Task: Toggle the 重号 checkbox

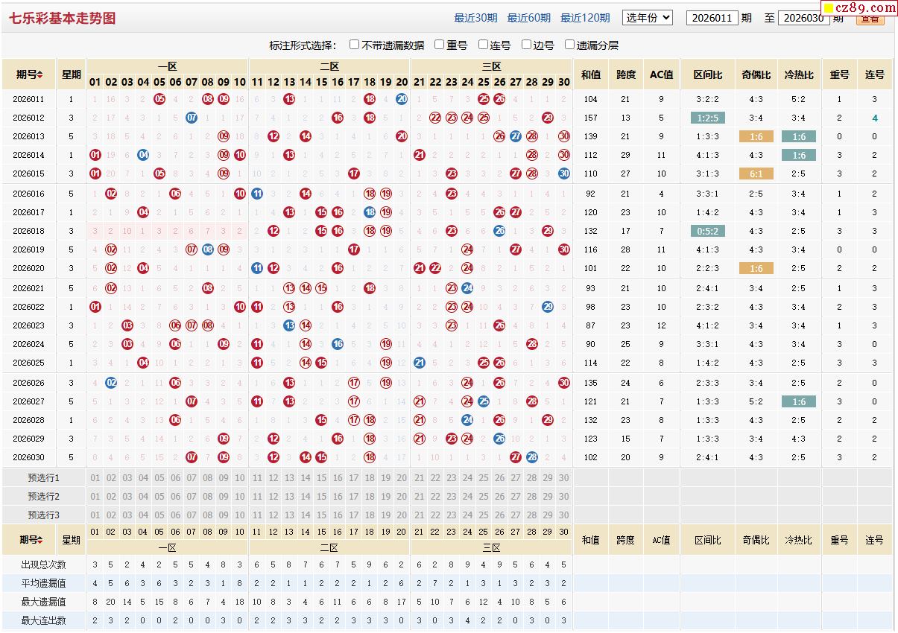Action: (x=440, y=45)
